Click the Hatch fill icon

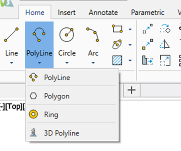pos(117,60)
